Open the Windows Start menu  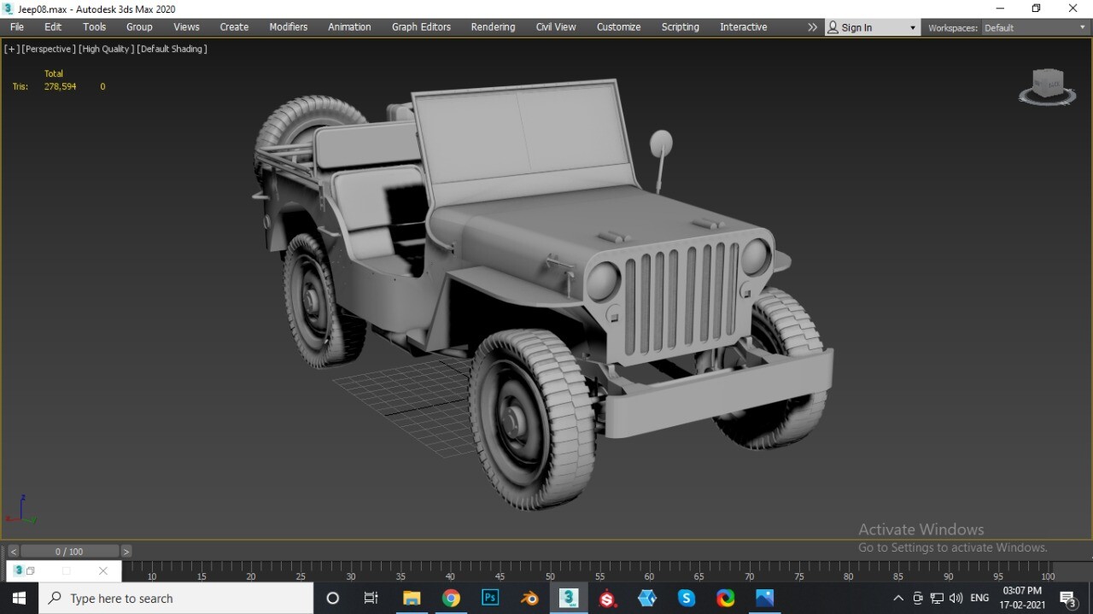click(x=19, y=599)
